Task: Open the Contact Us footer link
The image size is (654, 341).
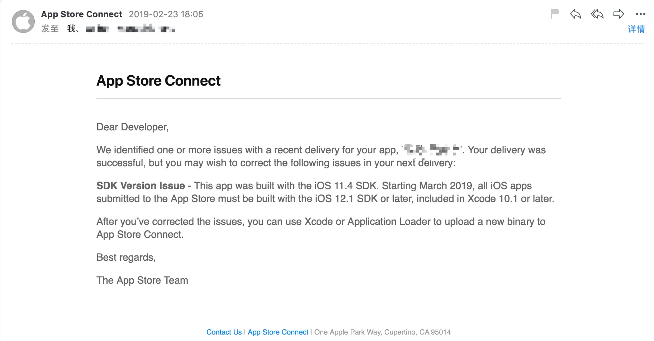Action: tap(224, 332)
